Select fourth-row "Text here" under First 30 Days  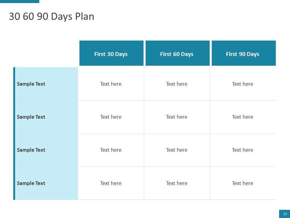(111, 183)
